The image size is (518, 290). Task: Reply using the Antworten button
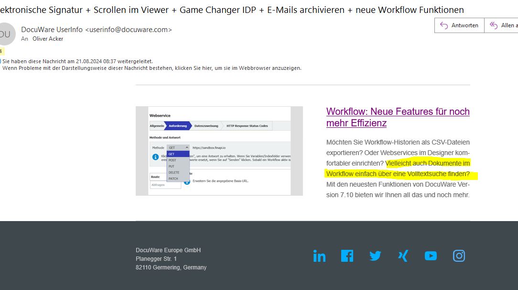(x=459, y=25)
